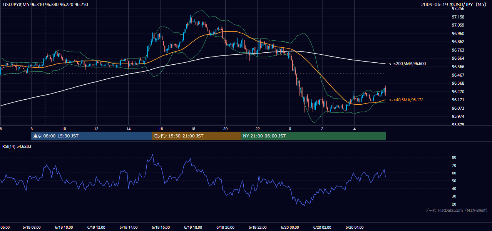The height and width of the screenshot is (231, 492).
Task: Click the 97.158 price axis label
Action: (x=458, y=17)
